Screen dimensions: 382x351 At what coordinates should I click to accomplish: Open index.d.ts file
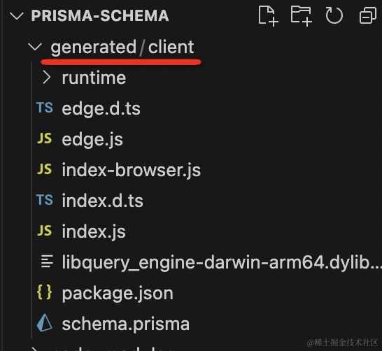point(102,201)
